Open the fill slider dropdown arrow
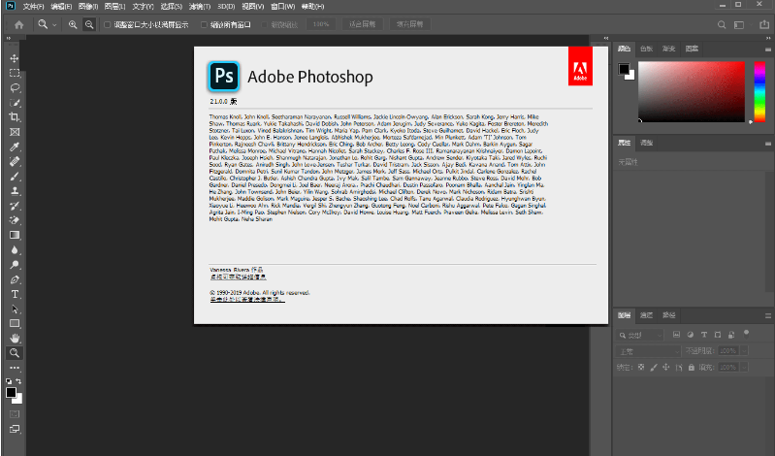This screenshot has height=456, width=775. click(743, 368)
